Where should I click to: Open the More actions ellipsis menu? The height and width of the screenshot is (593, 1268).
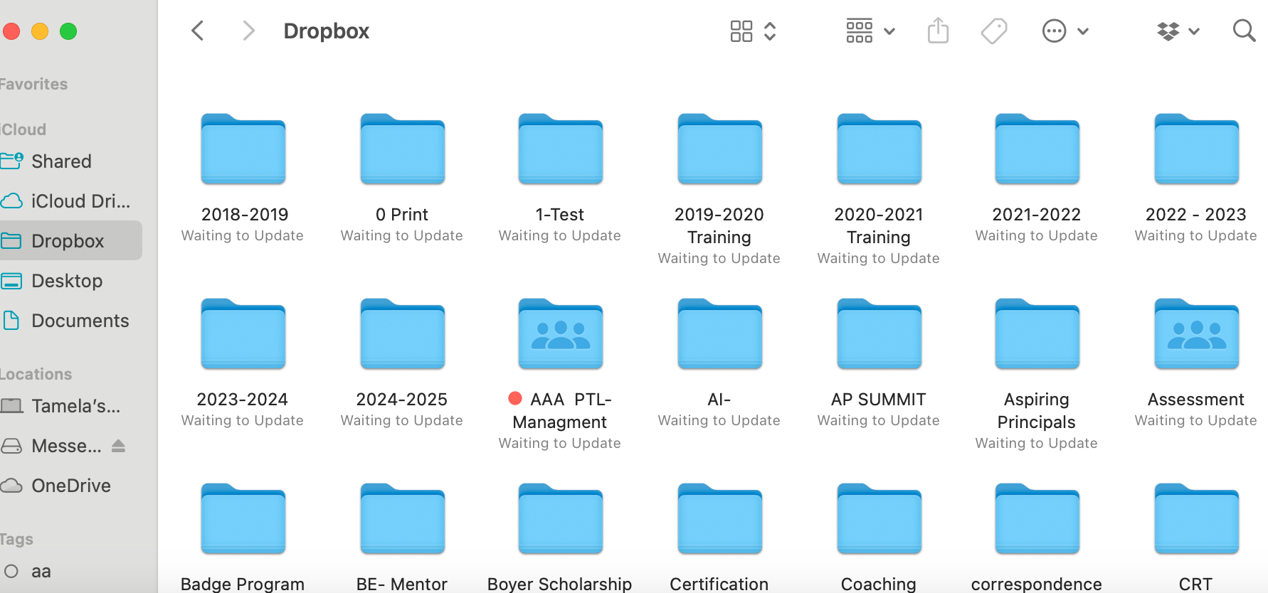pos(1065,31)
